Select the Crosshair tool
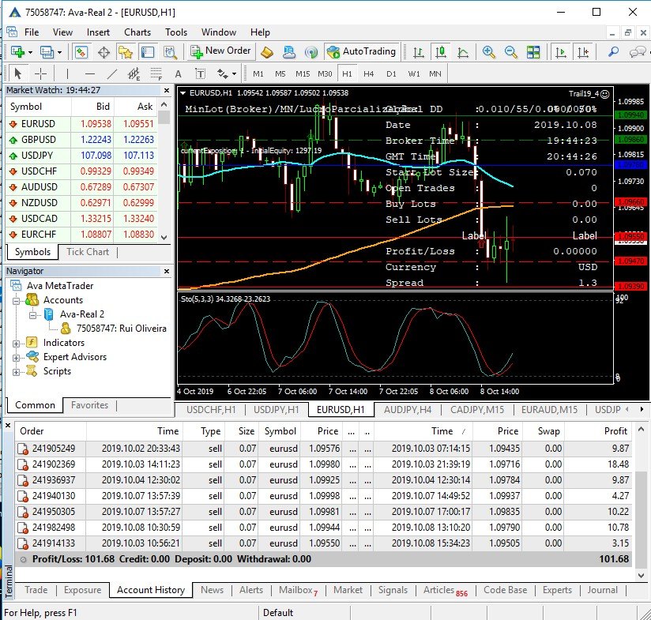The width and height of the screenshot is (651, 620). 40,74
